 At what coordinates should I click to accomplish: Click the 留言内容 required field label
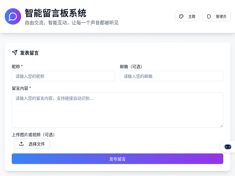click(21, 88)
